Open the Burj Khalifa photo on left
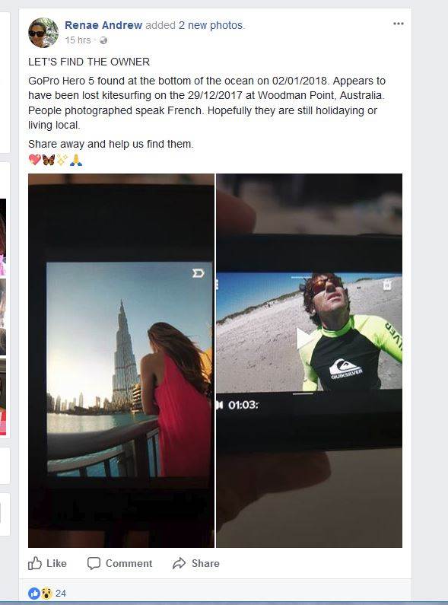Viewport: 448px width, 605px height. 121,361
